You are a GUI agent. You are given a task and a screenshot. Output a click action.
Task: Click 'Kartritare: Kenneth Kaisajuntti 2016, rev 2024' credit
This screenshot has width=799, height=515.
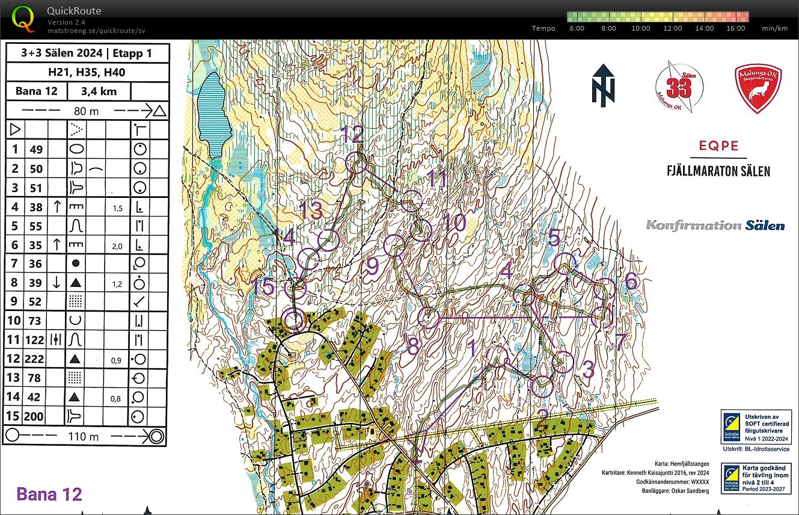pos(655,473)
